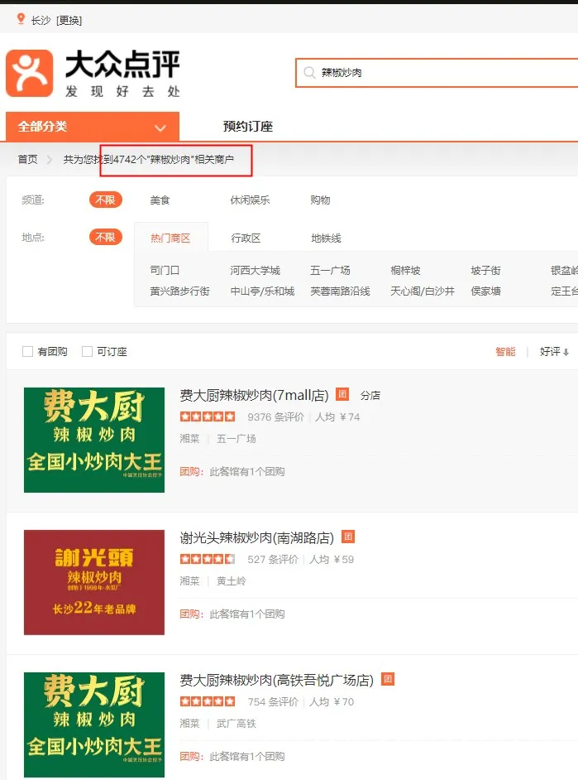The width and height of the screenshot is (578, 780).
Task: Open 费大厨辣椒炒肉(7mall店) restaurant link
Action: (x=254, y=395)
